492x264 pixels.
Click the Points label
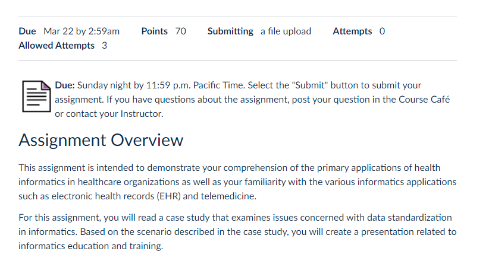click(154, 31)
